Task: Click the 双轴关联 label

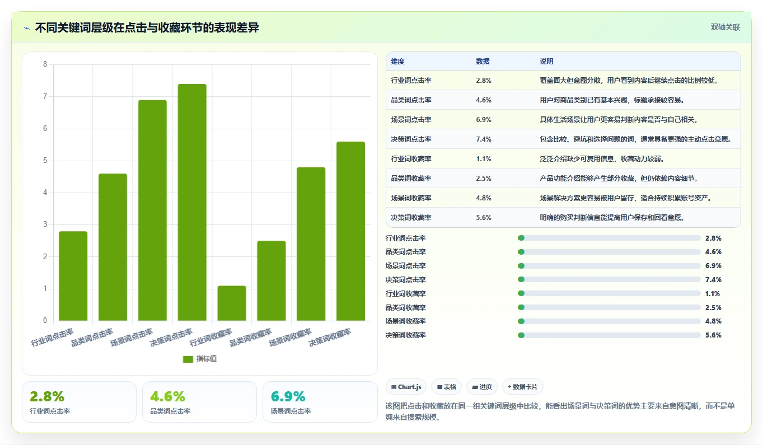Action: tap(725, 27)
